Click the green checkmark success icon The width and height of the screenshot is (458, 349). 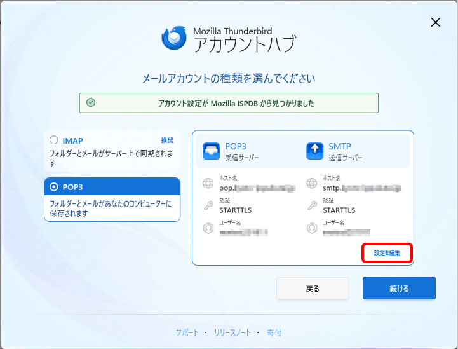coord(91,102)
